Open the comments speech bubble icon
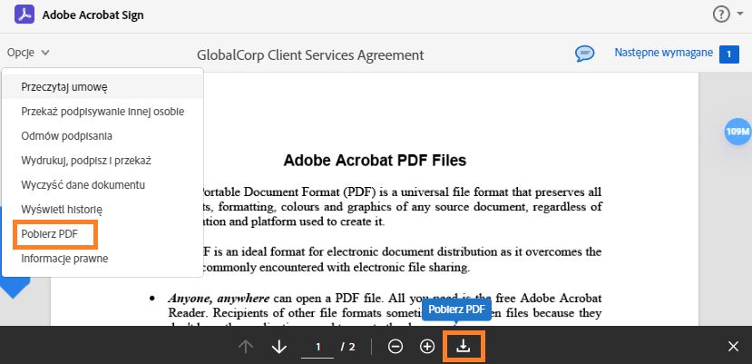The image size is (752, 364). coord(584,54)
